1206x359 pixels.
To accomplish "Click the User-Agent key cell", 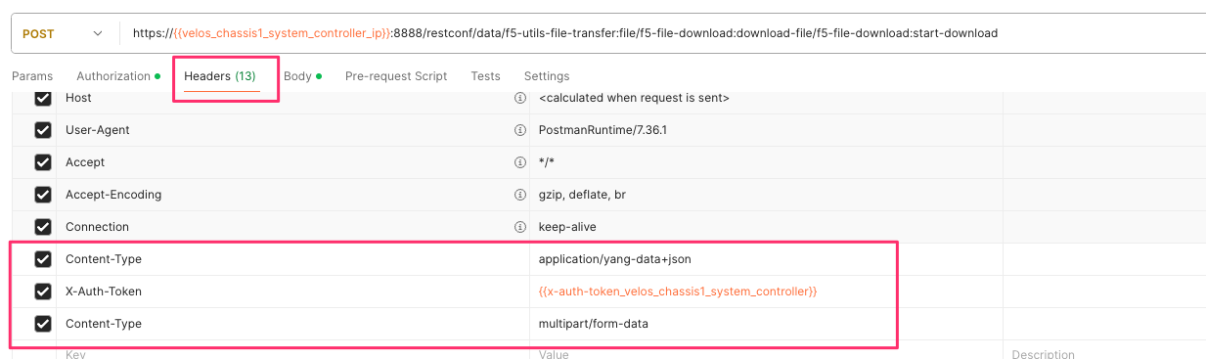I will click(x=293, y=130).
